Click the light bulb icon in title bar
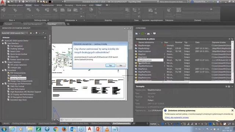Viewport: 235px width, 132px height. click(x=38, y=1)
